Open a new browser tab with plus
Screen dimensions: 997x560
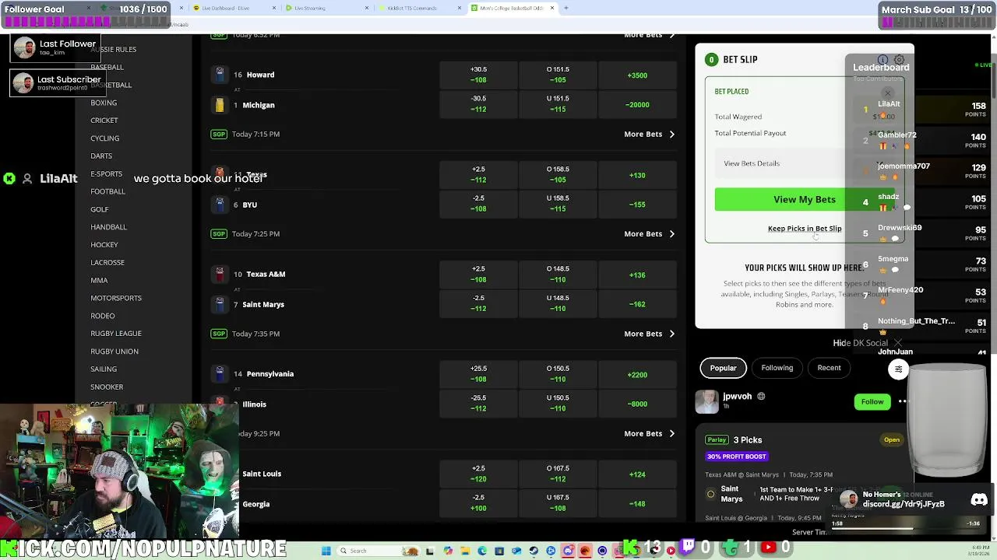566,8
